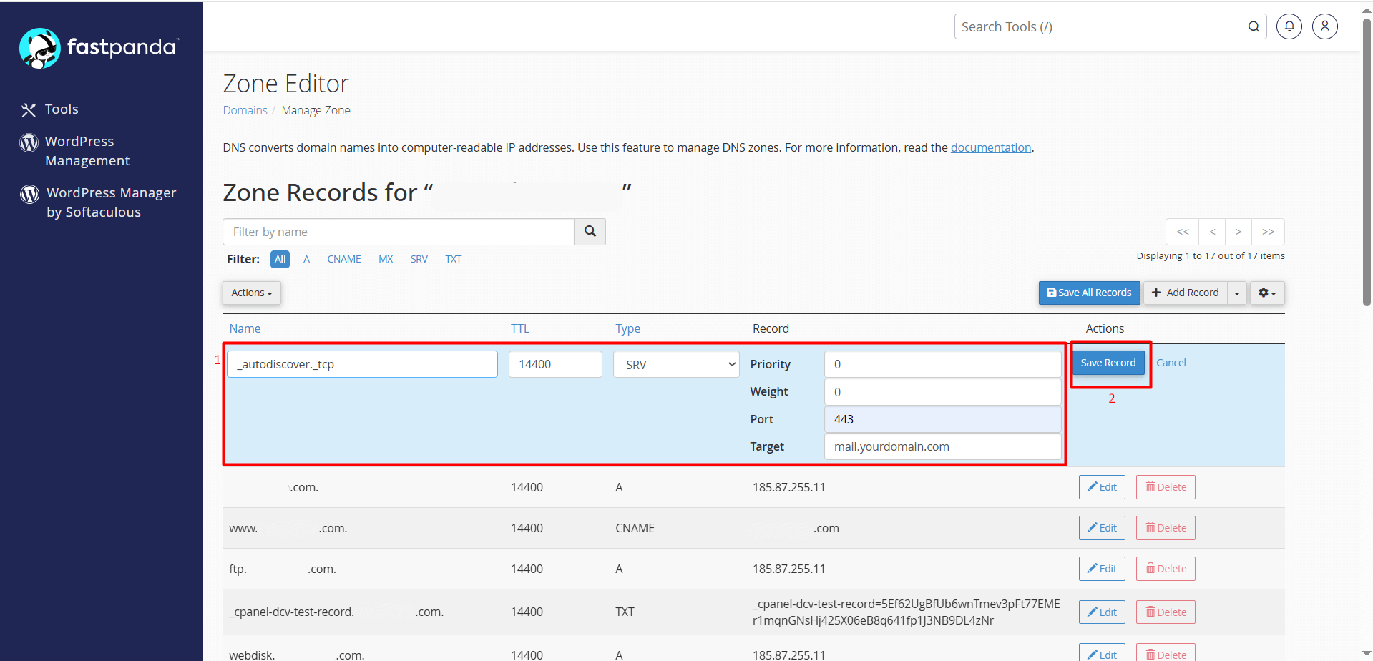Sort records by Name column
Image resolution: width=1373 pixels, height=661 pixels.
tap(245, 328)
